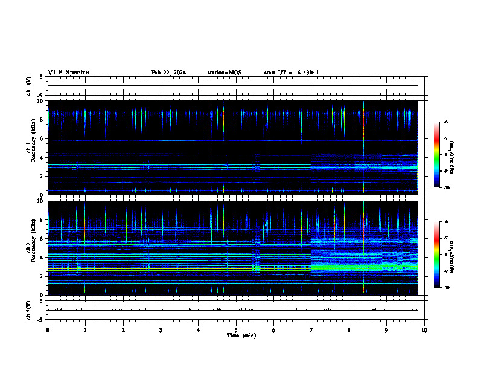
Task: Click time axis tick label "8"
Action: click(349, 330)
